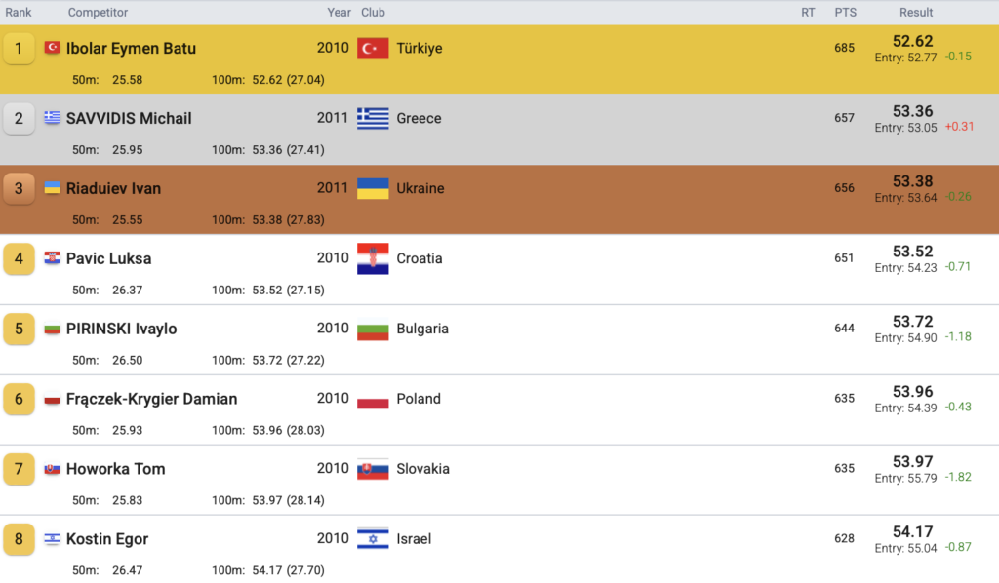Click Howorka Tom's result 53.97
Image resolution: width=999 pixels, height=583 pixels.
click(x=912, y=461)
